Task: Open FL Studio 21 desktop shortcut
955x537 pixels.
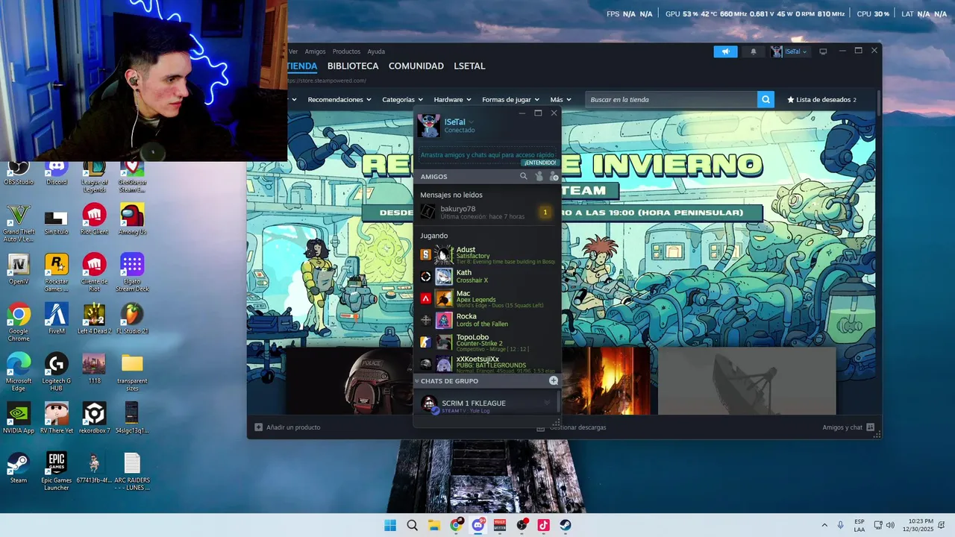Action: pos(132,318)
